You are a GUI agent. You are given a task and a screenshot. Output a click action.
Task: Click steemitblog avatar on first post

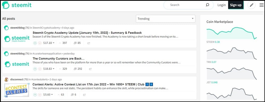point(6,28)
